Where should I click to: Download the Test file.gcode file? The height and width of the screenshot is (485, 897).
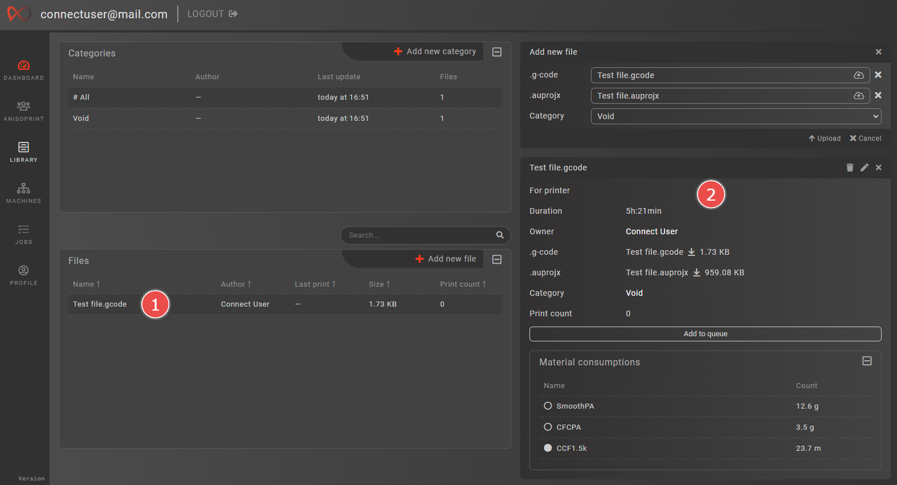(x=692, y=252)
